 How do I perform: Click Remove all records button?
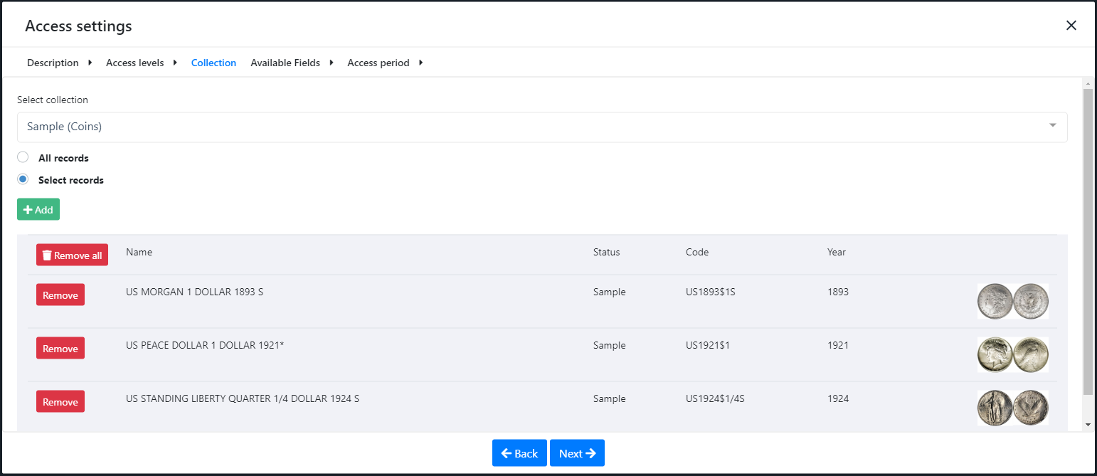(x=72, y=255)
